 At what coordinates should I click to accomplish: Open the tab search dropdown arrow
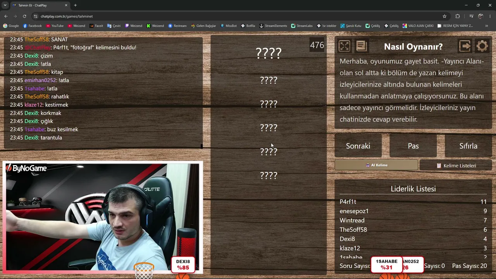5,5
